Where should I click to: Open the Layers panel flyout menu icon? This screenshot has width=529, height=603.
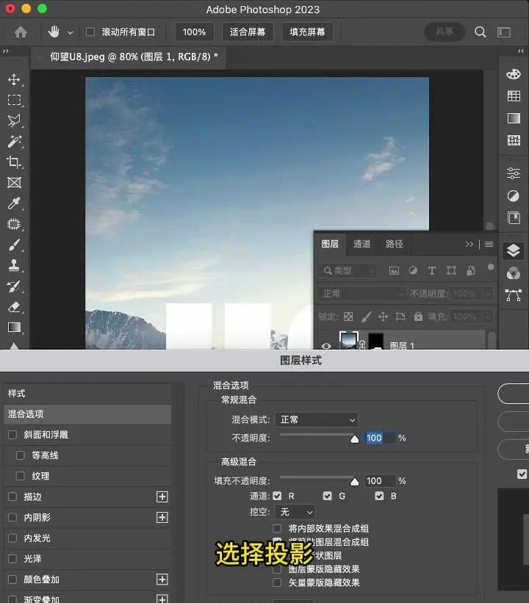489,244
